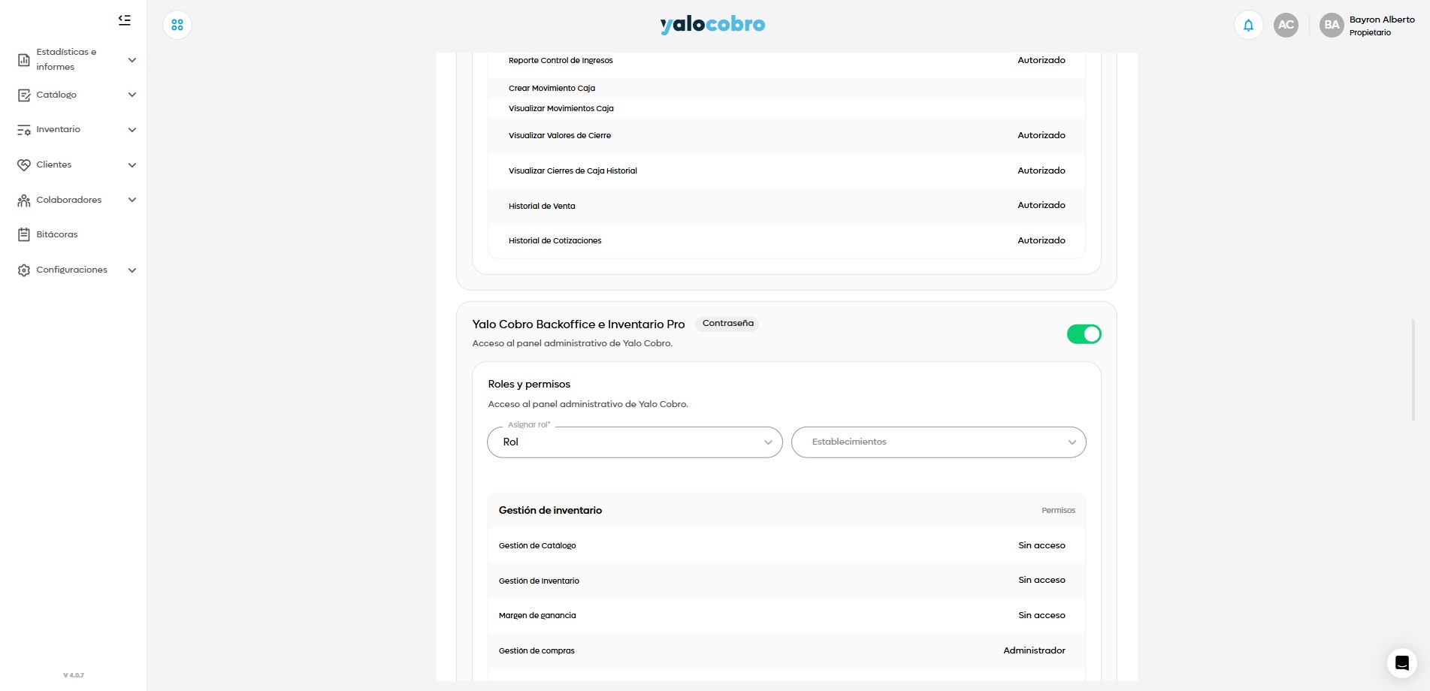The width and height of the screenshot is (1430, 691).
Task: Click the Inventario list icon
Action: point(24,130)
